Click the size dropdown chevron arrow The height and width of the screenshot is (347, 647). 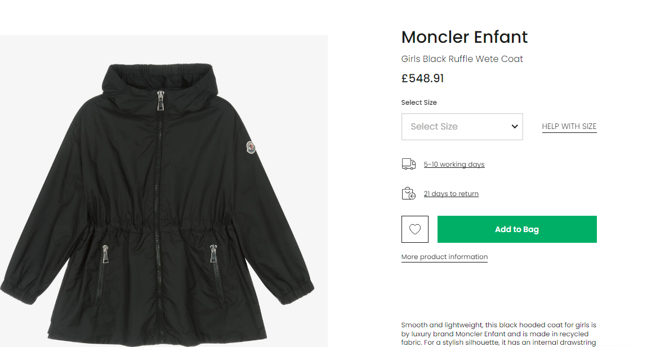tap(515, 127)
